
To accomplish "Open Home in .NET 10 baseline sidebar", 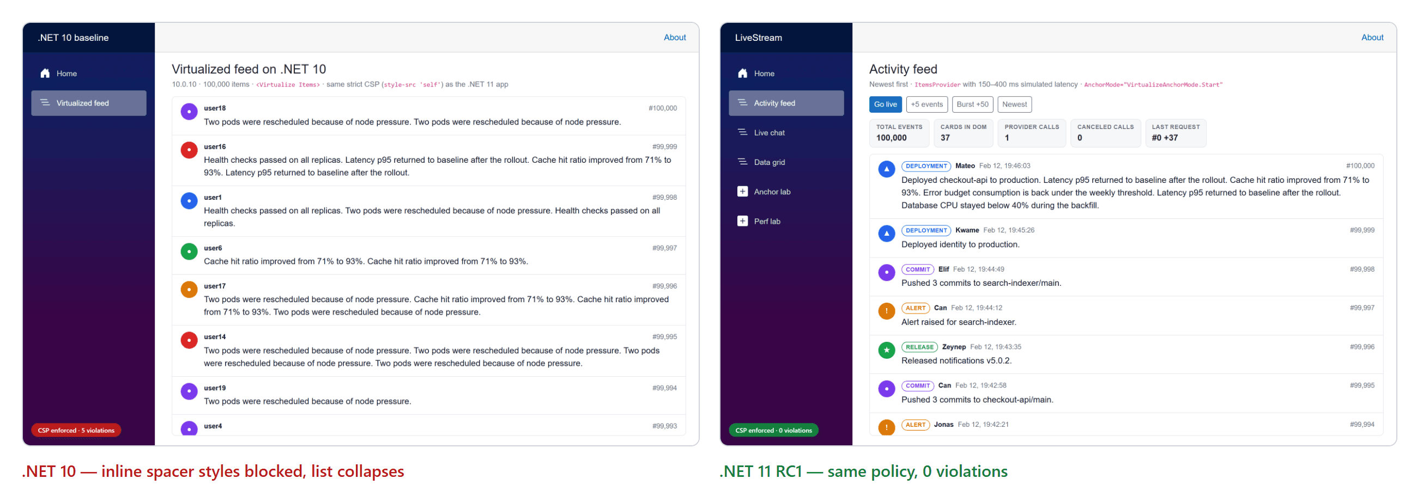I will tap(88, 73).
